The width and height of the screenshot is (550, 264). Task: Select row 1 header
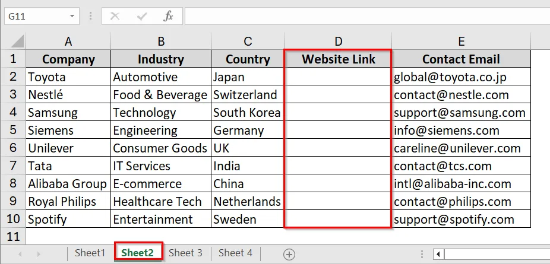[13, 59]
